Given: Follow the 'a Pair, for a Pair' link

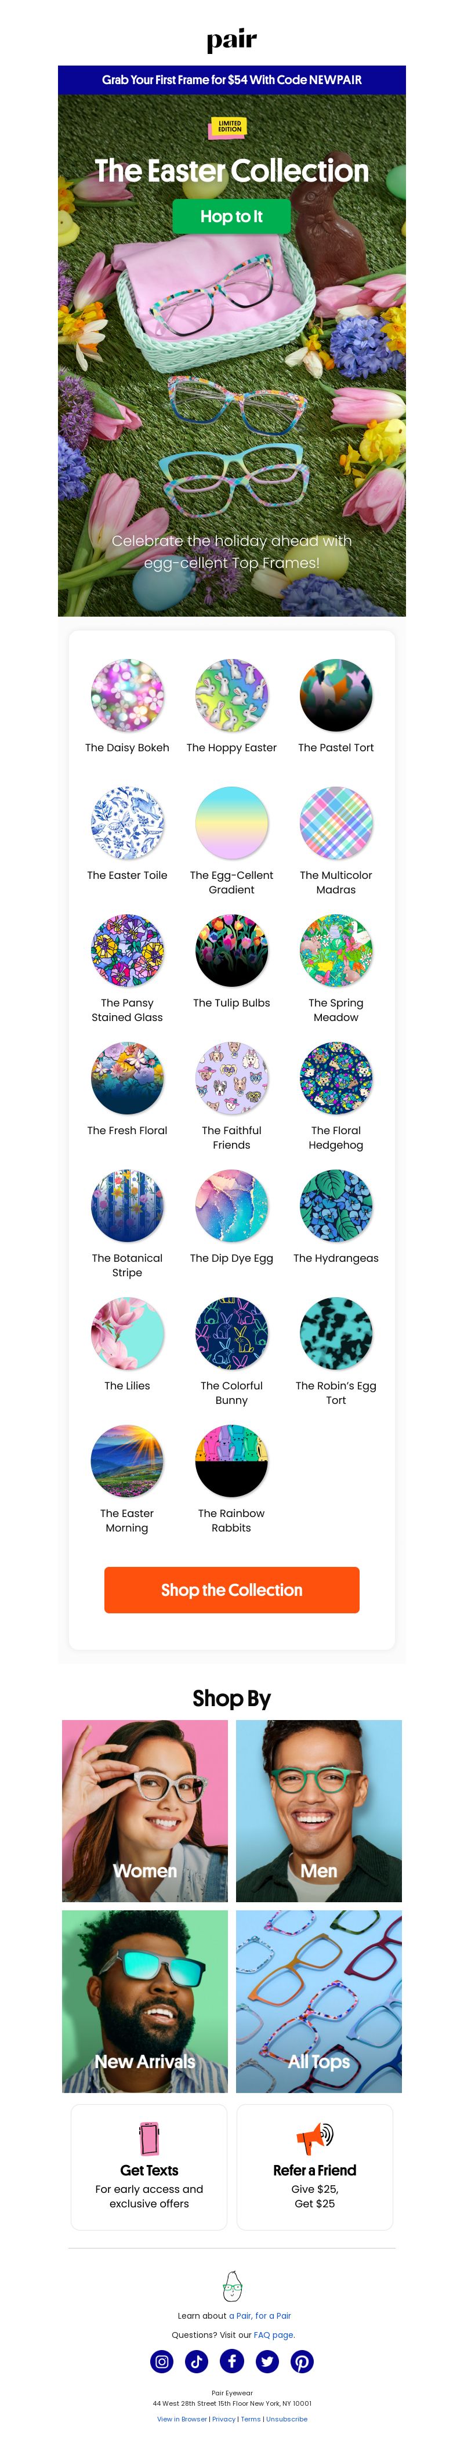Looking at the screenshot, I should pyautogui.click(x=260, y=2316).
